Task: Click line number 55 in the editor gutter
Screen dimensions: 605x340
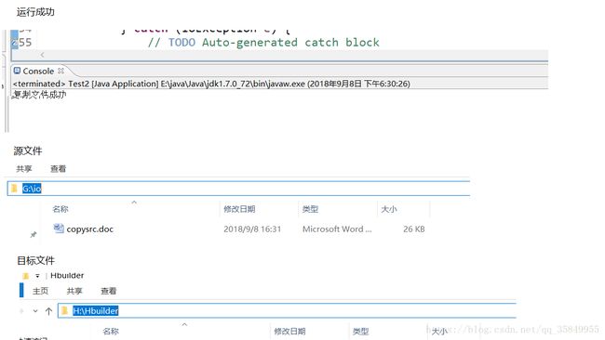Action: click(25, 43)
